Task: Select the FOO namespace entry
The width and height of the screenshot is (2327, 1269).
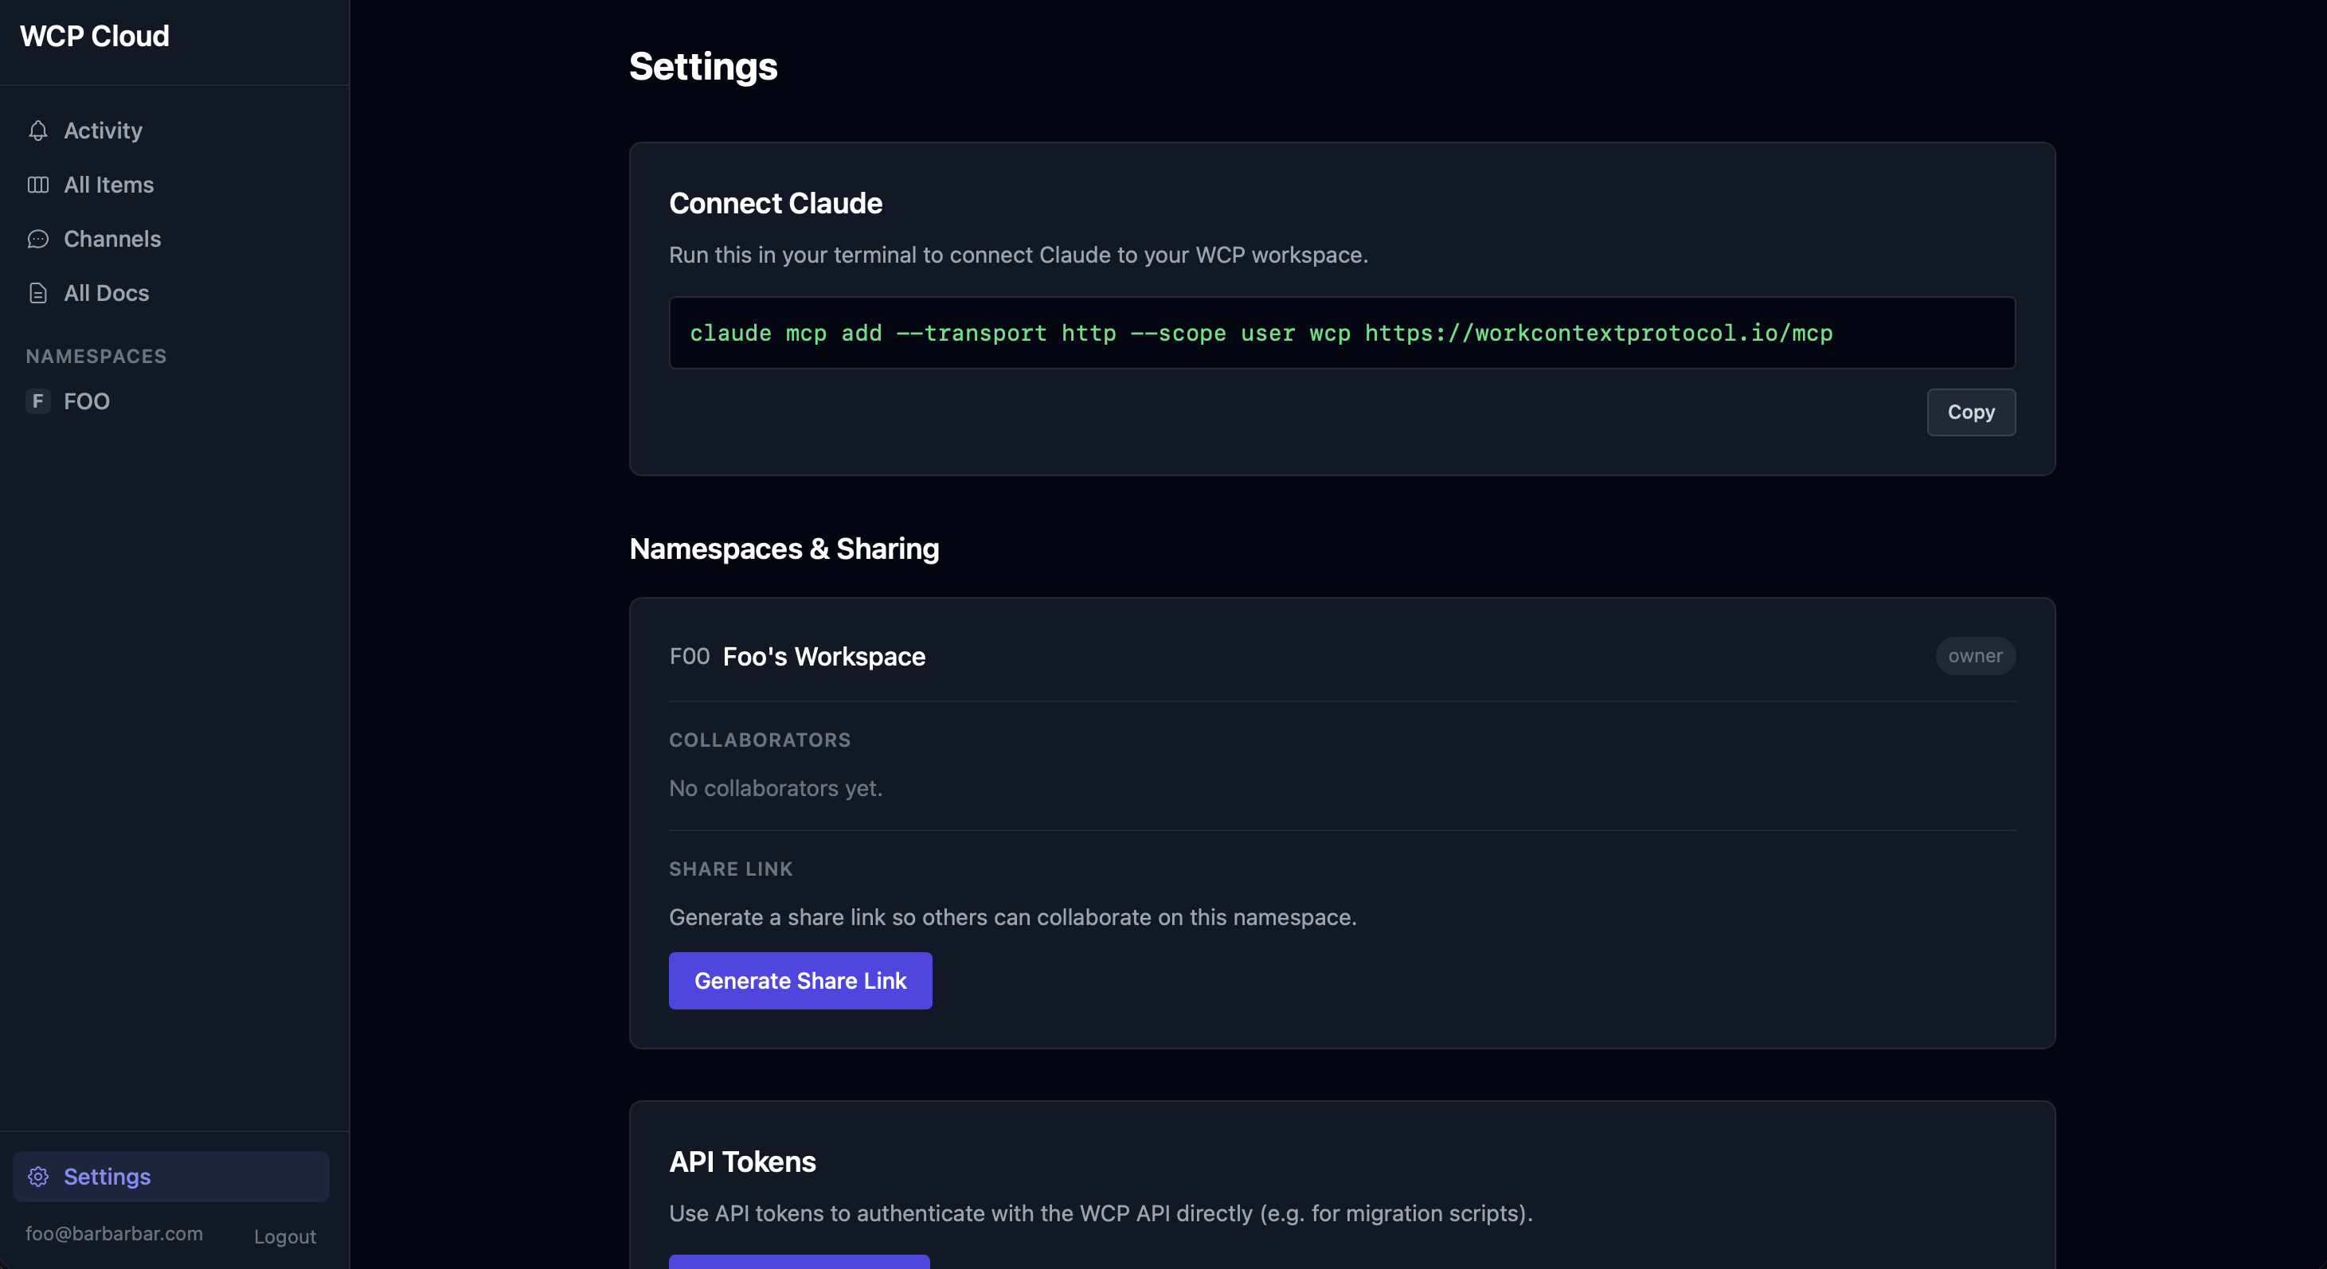Action: pos(86,401)
